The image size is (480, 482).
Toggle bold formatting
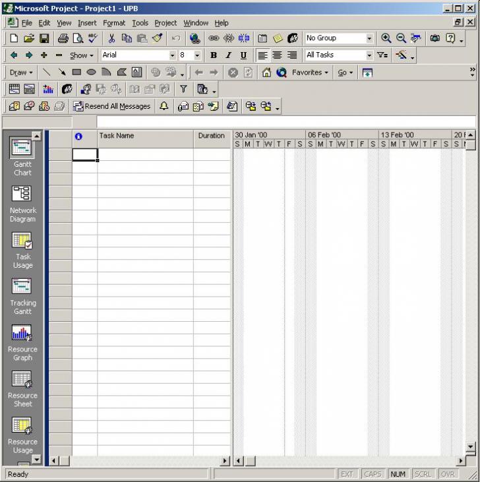tap(213, 55)
